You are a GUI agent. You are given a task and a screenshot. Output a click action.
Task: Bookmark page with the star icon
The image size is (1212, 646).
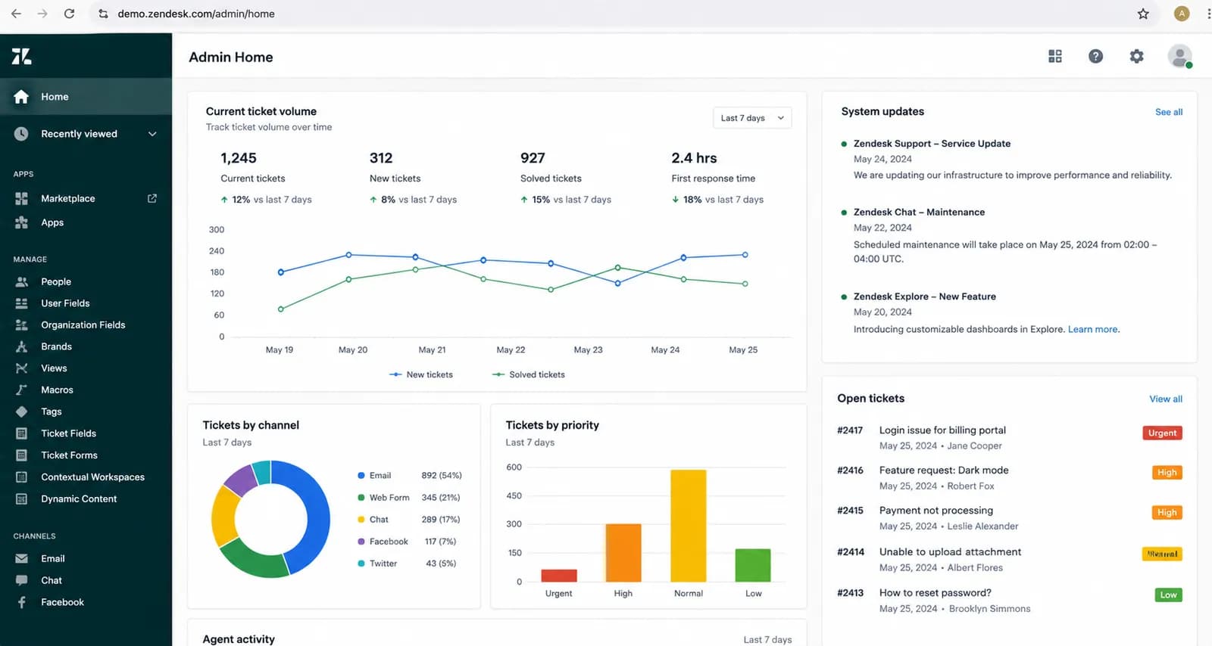tap(1143, 14)
